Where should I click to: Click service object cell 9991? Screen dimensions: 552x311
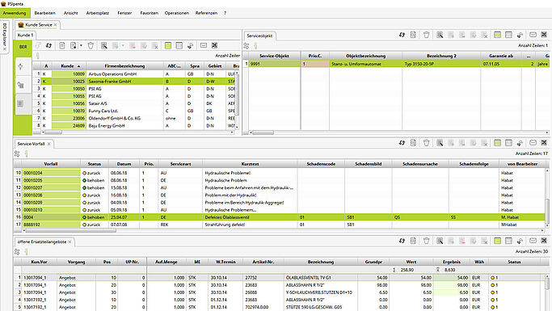coord(275,64)
